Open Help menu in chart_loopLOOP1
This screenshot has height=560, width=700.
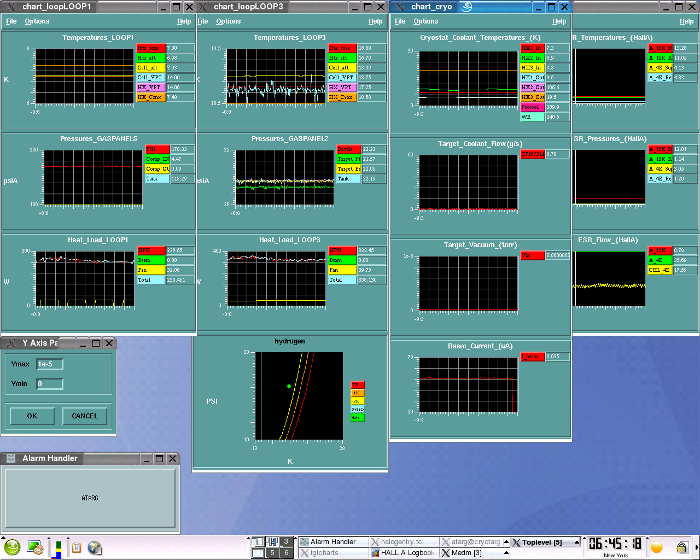[184, 21]
